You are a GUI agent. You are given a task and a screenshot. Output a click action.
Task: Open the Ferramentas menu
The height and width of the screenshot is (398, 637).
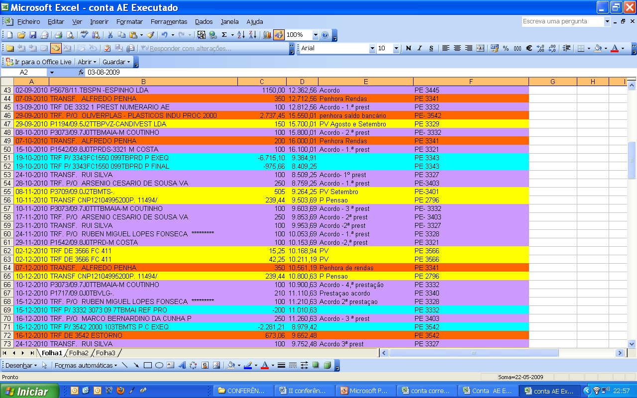[169, 21]
